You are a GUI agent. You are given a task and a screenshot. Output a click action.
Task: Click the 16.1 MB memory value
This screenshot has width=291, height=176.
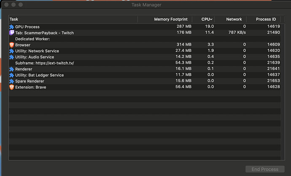pyautogui.click(x=183, y=69)
